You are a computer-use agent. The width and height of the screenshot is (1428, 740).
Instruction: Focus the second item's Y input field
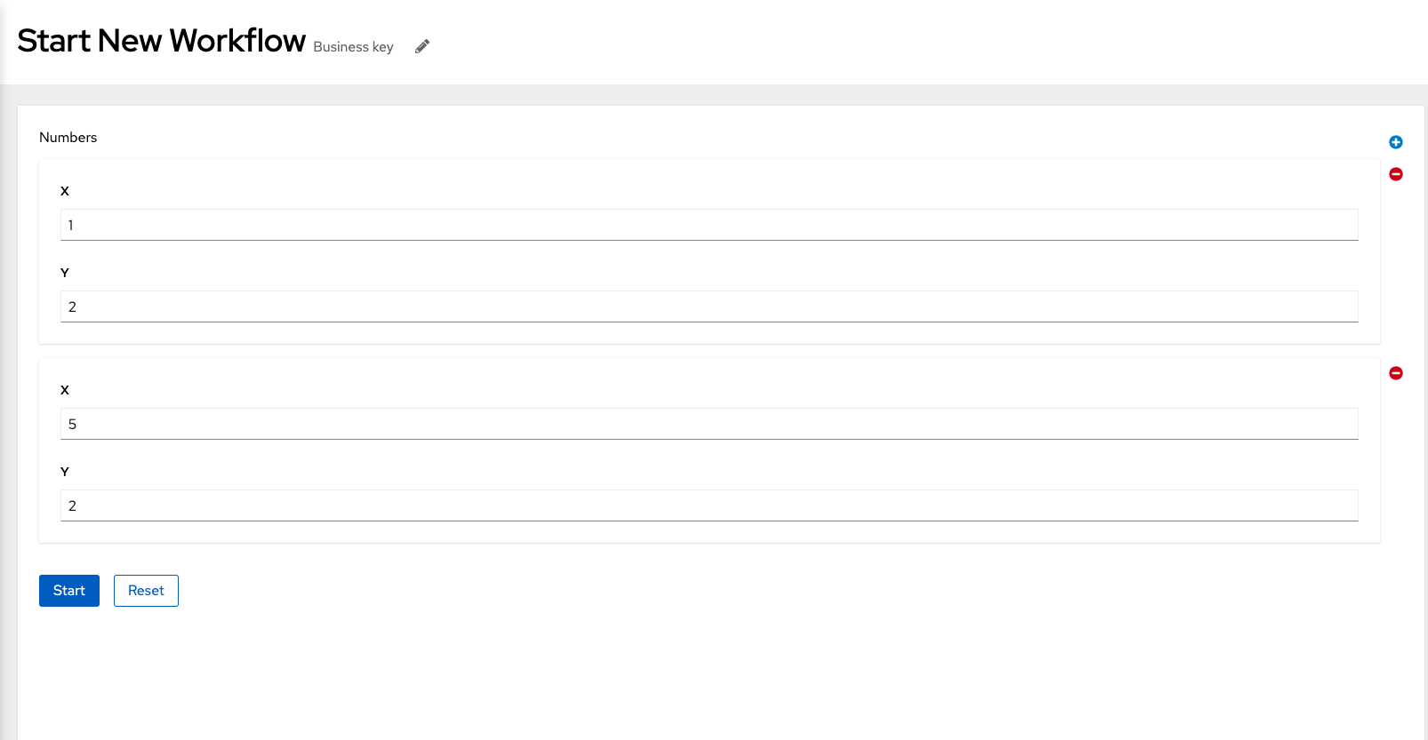(x=709, y=505)
